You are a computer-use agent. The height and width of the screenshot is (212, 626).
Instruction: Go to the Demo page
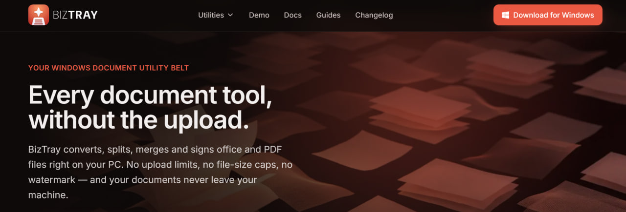pos(259,15)
